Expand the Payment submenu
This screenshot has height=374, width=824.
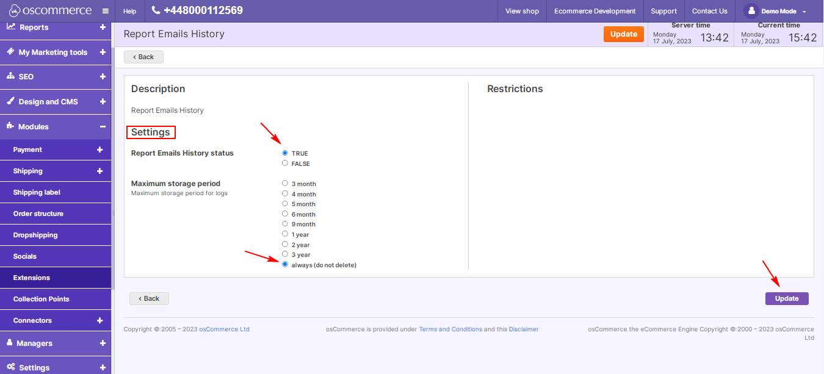99,149
